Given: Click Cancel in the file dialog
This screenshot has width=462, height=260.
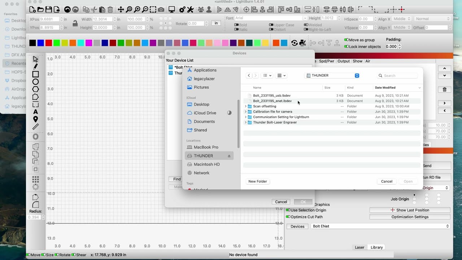Looking at the screenshot, I should click(387, 182).
